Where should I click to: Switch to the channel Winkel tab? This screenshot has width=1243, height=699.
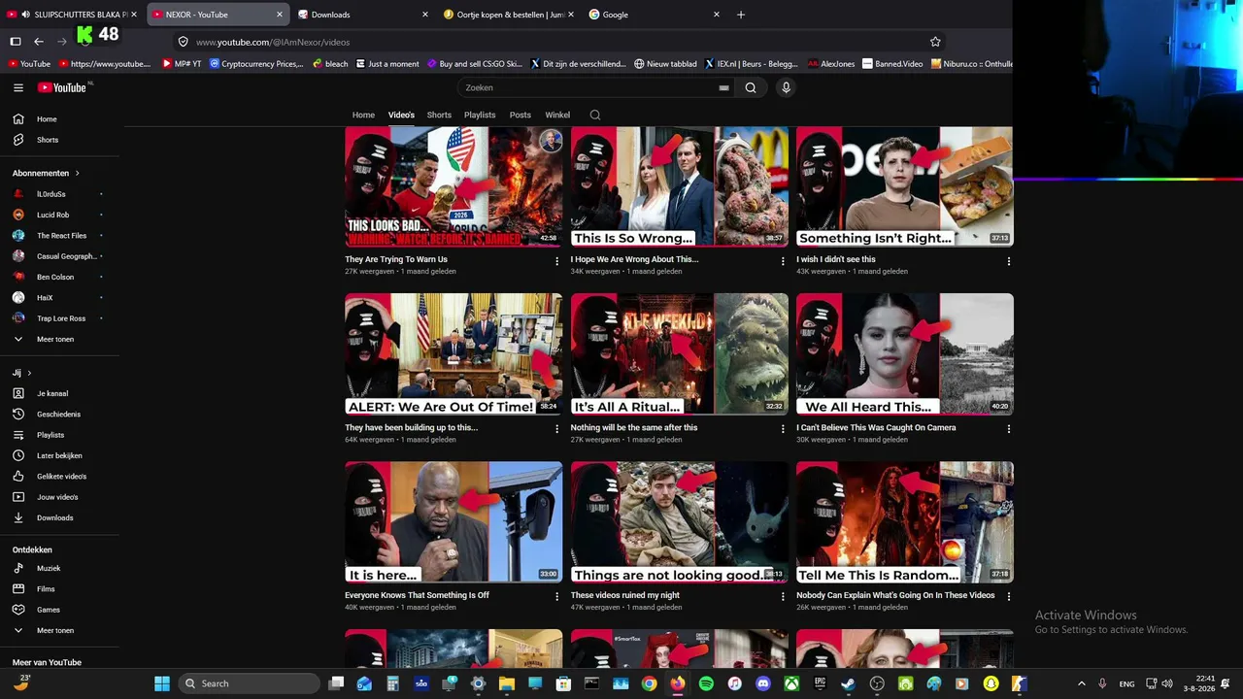pos(557,115)
